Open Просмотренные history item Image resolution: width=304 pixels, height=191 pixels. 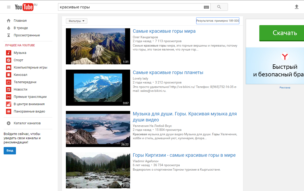click(x=27, y=35)
